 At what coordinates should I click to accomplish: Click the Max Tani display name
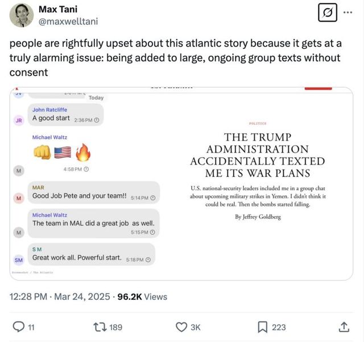click(x=58, y=9)
